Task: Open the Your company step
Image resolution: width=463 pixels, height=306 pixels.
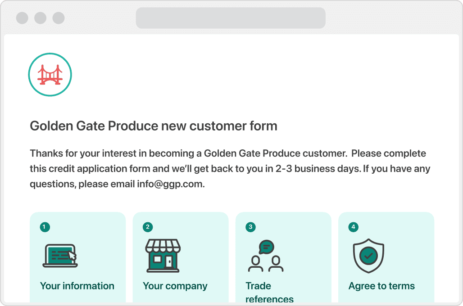Action: [x=175, y=286]
